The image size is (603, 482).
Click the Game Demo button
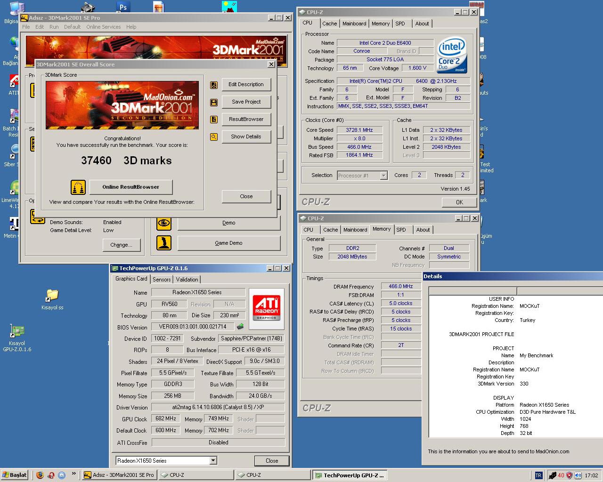(x=229, y=243)
